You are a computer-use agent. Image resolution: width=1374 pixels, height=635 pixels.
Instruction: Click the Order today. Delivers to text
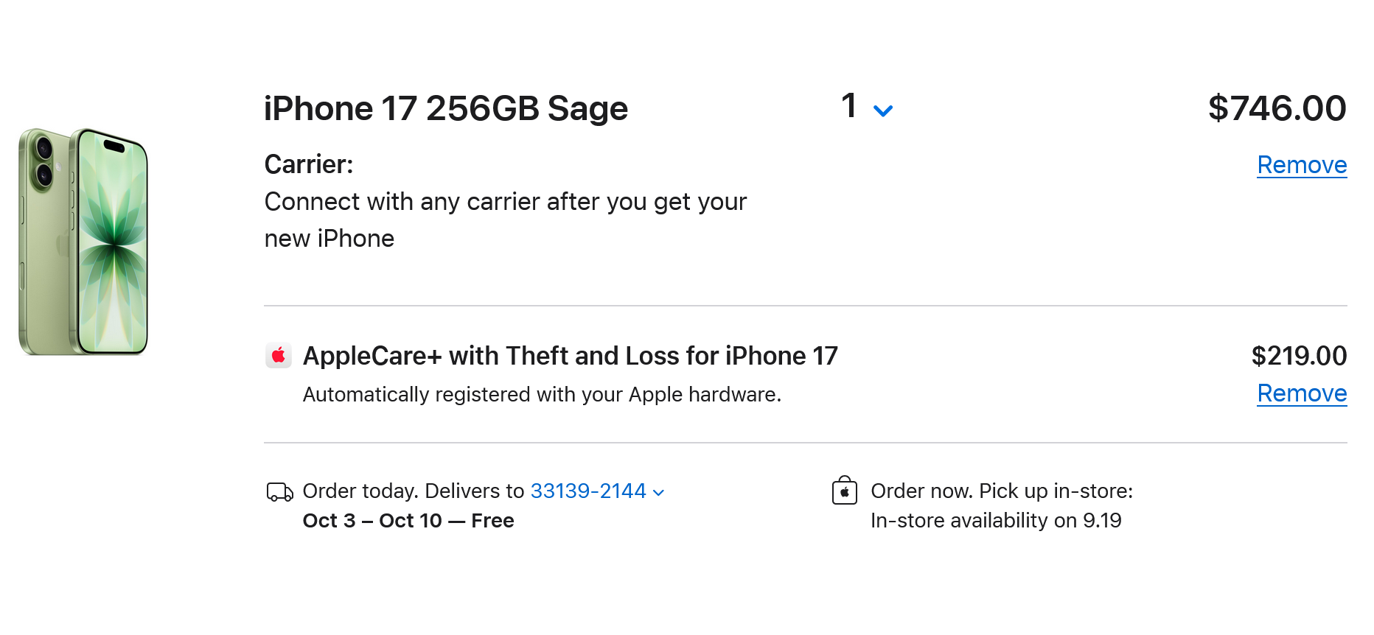pyautogui.click(x=398, y=491)
